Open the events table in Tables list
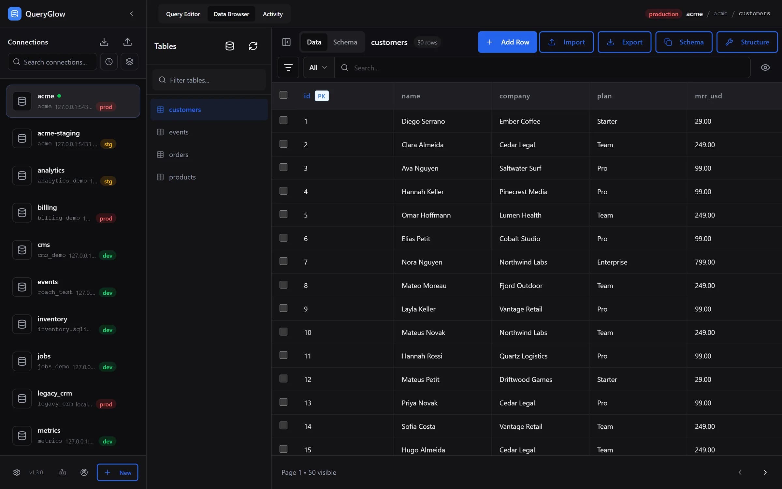Viewport: 782px width, 489px height. [209, 132]
